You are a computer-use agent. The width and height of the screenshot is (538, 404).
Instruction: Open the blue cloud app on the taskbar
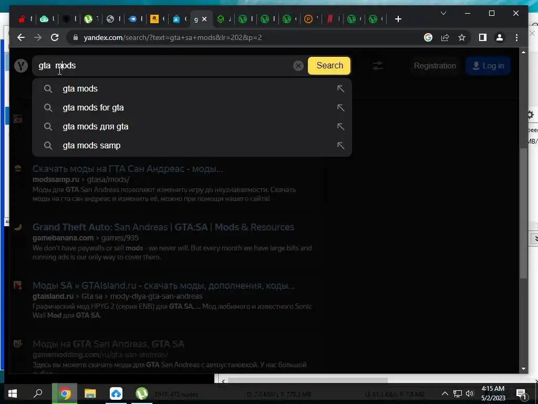(x=116, y=393)
